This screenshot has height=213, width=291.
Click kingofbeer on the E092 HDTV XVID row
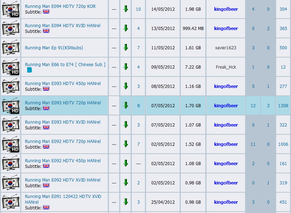(x=226, y=183)
